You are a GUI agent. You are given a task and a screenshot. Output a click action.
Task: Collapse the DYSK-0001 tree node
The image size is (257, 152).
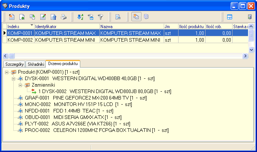tap(13, 79)
